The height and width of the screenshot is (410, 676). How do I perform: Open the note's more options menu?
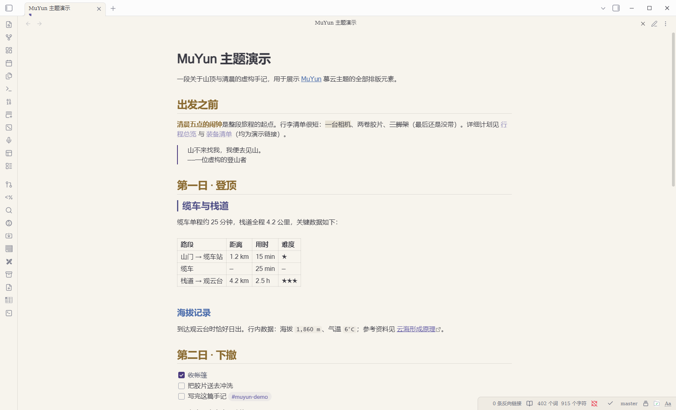[x=666, y=24]
